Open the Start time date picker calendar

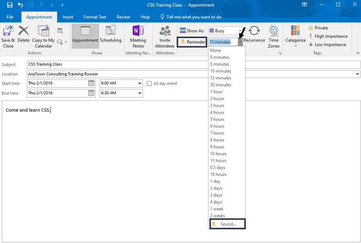91,83
